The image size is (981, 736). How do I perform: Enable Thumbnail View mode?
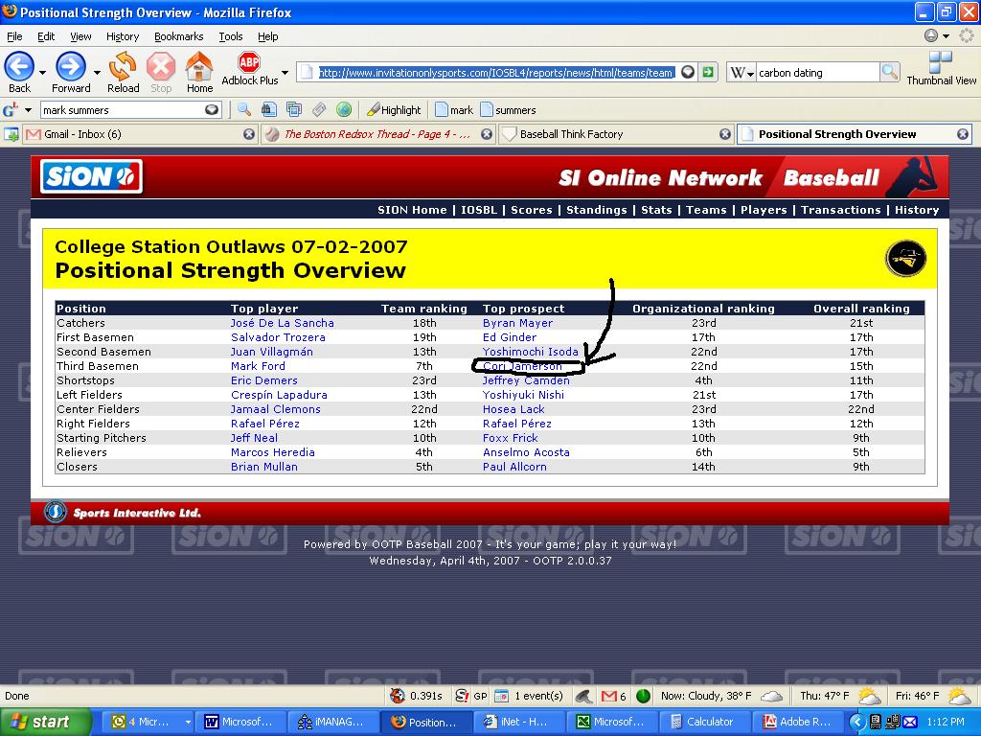click(x=940, y=71)
